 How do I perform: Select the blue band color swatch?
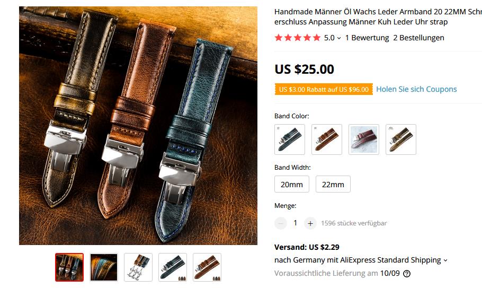coord(290,139)
